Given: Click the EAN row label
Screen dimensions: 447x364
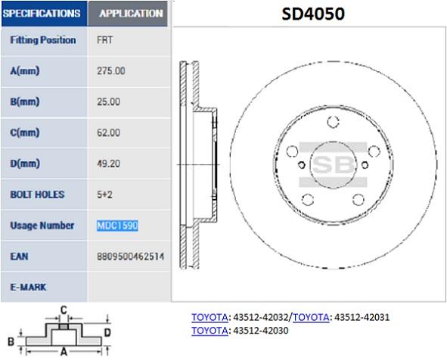Looking at the screenshot, I should coord(19,257).
